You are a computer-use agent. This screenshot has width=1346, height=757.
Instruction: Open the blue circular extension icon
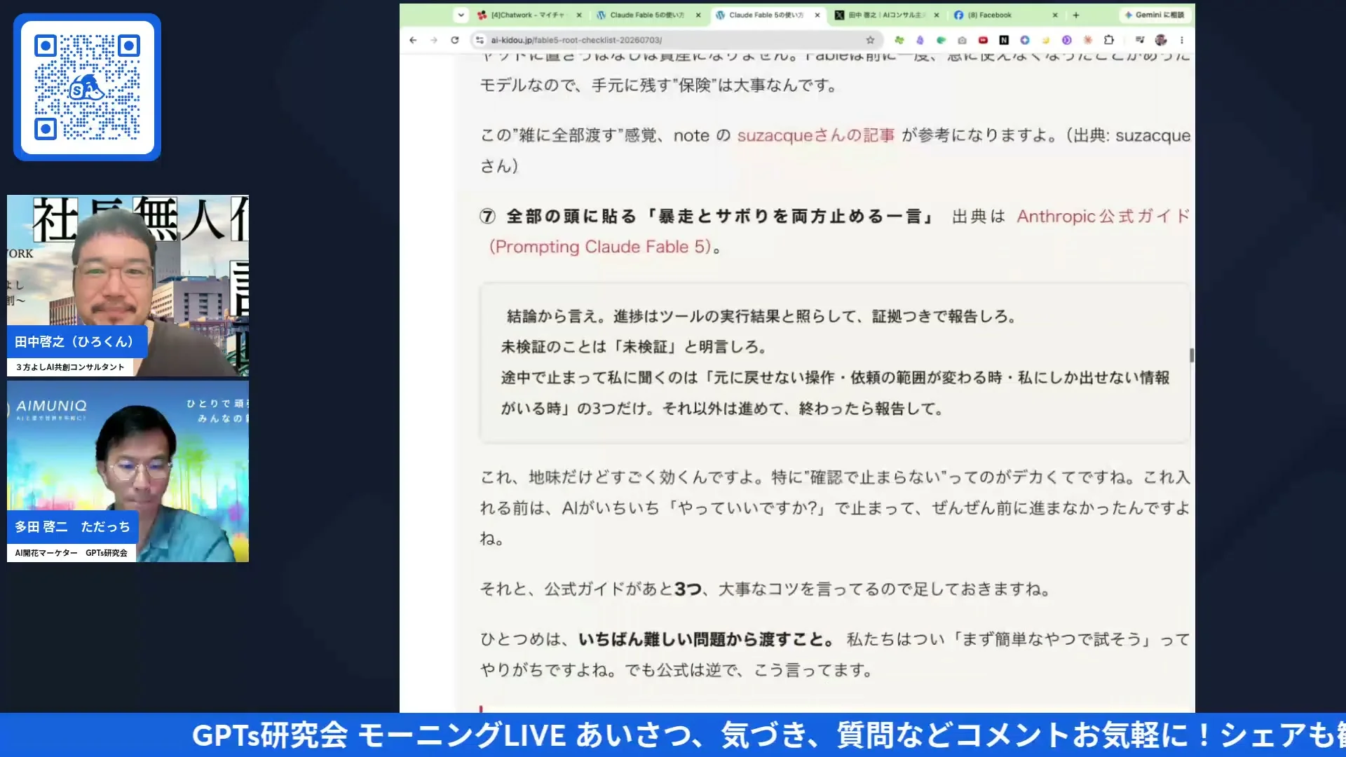[x=1025, y=40]
